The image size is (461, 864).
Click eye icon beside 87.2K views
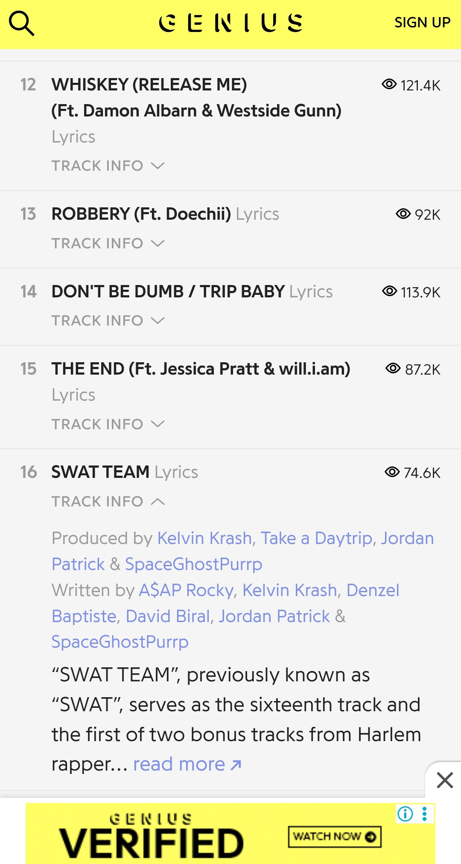[393, 368]
